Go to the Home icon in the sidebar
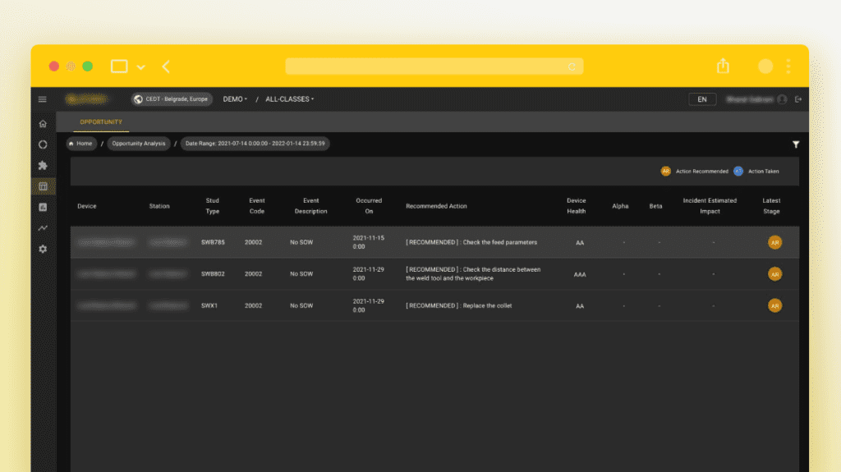The height and width of the screenshot is (472, 841). 43,124
